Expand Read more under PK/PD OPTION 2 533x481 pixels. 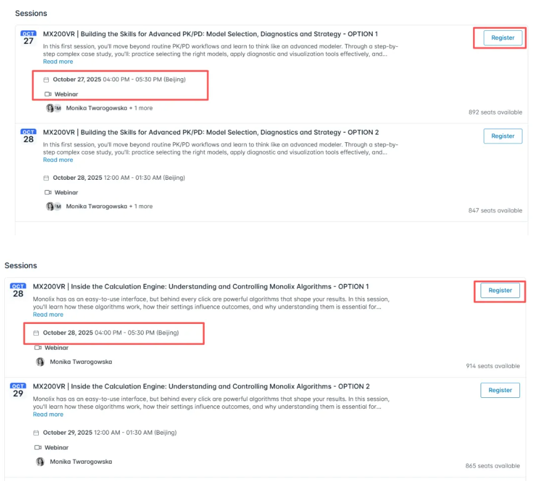point(58,160)
